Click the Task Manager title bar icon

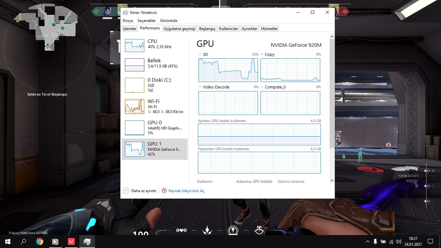[x=126, y=13]
